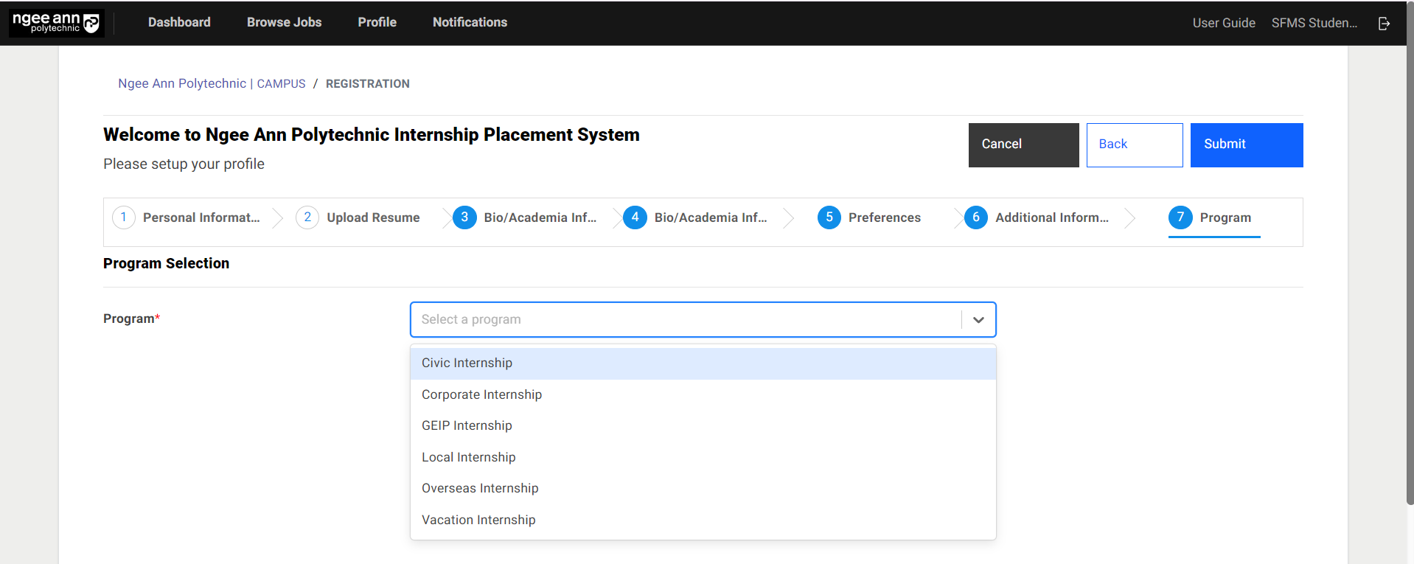Screen dimensions: 1414x564
Task: Click step 3 circle for Bio/Academia Info
Action: pos(464,217)
